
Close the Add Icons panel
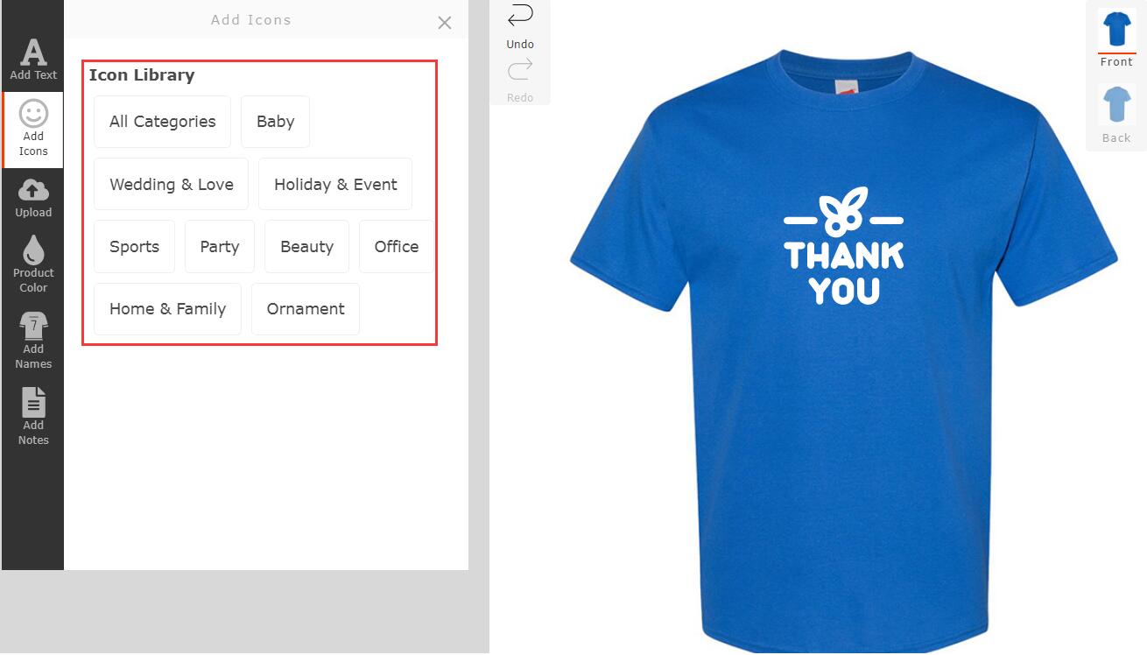[445, 23]
